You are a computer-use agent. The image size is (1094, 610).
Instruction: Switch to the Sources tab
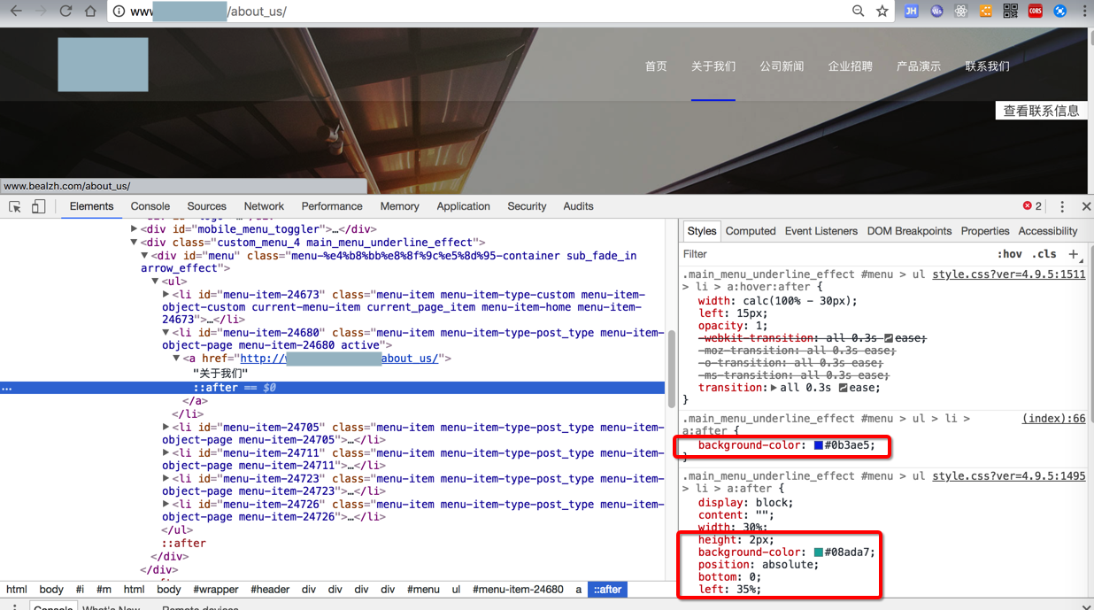pos(207,206)
